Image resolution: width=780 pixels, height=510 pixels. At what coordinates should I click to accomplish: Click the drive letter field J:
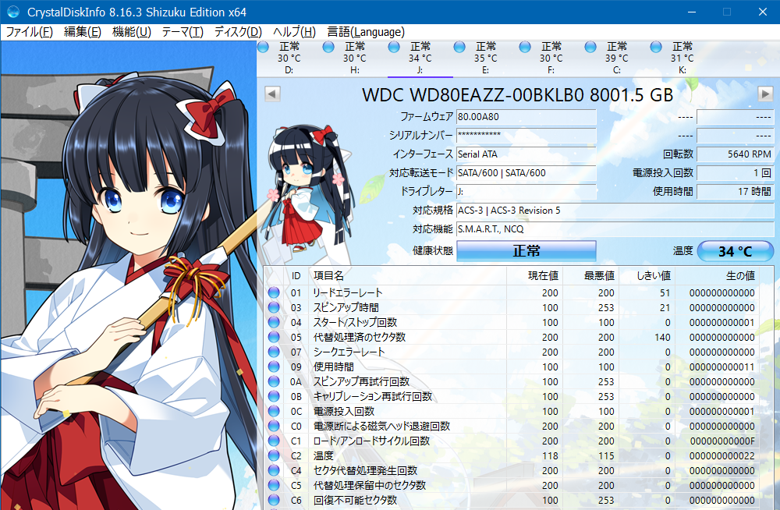pos(526,192)
